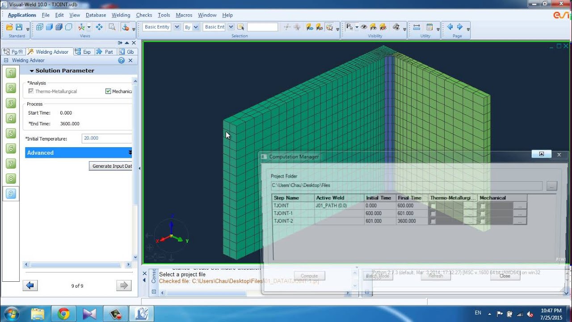Open the Checks menu
This screenshot has height=322, width=572.
(144, 15)
